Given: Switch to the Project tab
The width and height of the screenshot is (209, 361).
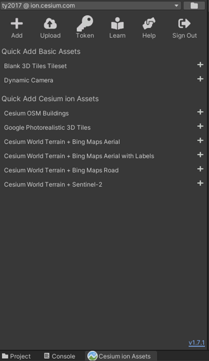Looking at the screenshot, I should [x=17, y=356].
